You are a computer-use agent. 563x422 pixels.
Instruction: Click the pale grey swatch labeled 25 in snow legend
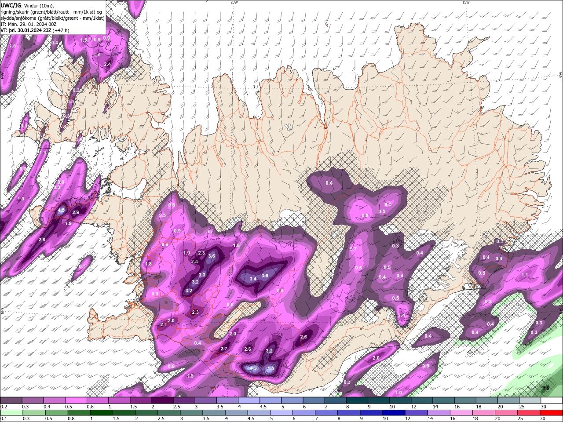click(530, 400)
